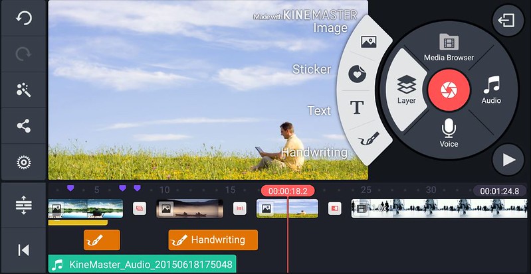Add an Image layer
The width and height of the screenshot is (531, 274).
point(369,42)
